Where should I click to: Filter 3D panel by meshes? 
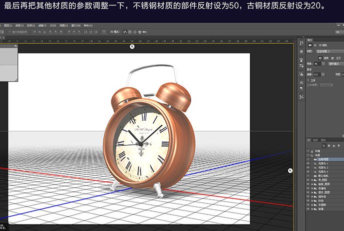(329, 146)
